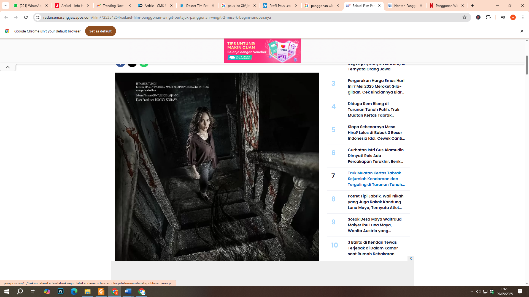Open network settings in system tray
This screenshot has width=529, height=297.
[485, 291]
